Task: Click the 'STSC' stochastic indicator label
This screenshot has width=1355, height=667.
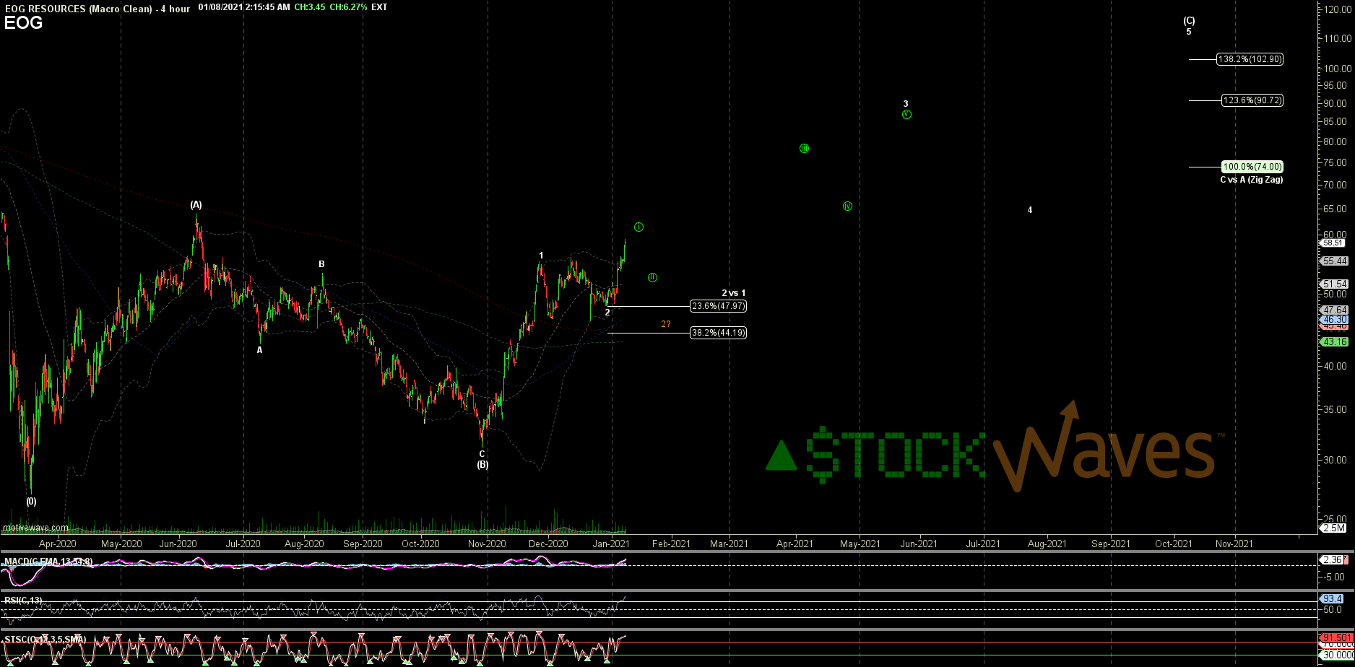Action: point(46,640)
